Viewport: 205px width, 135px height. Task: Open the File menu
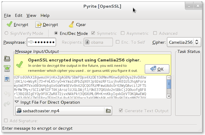pyautogui.click(x=7, y=15)
